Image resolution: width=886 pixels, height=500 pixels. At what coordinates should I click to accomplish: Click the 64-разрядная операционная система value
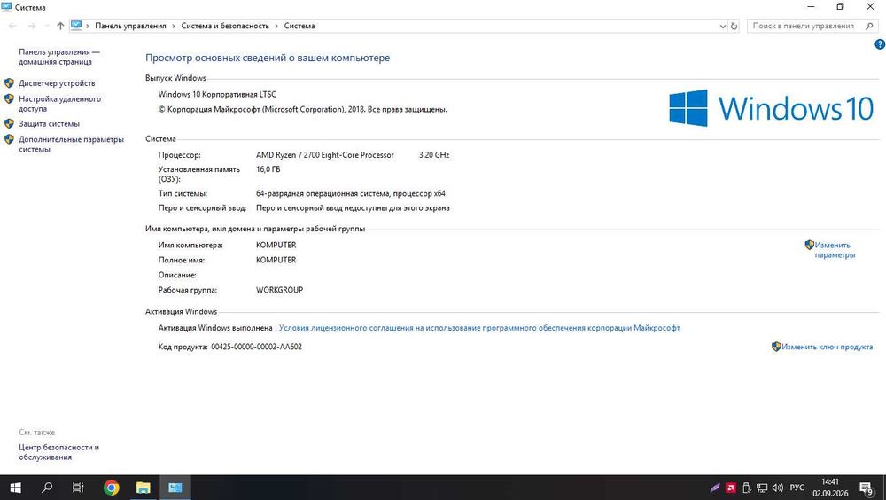point(350,193)
